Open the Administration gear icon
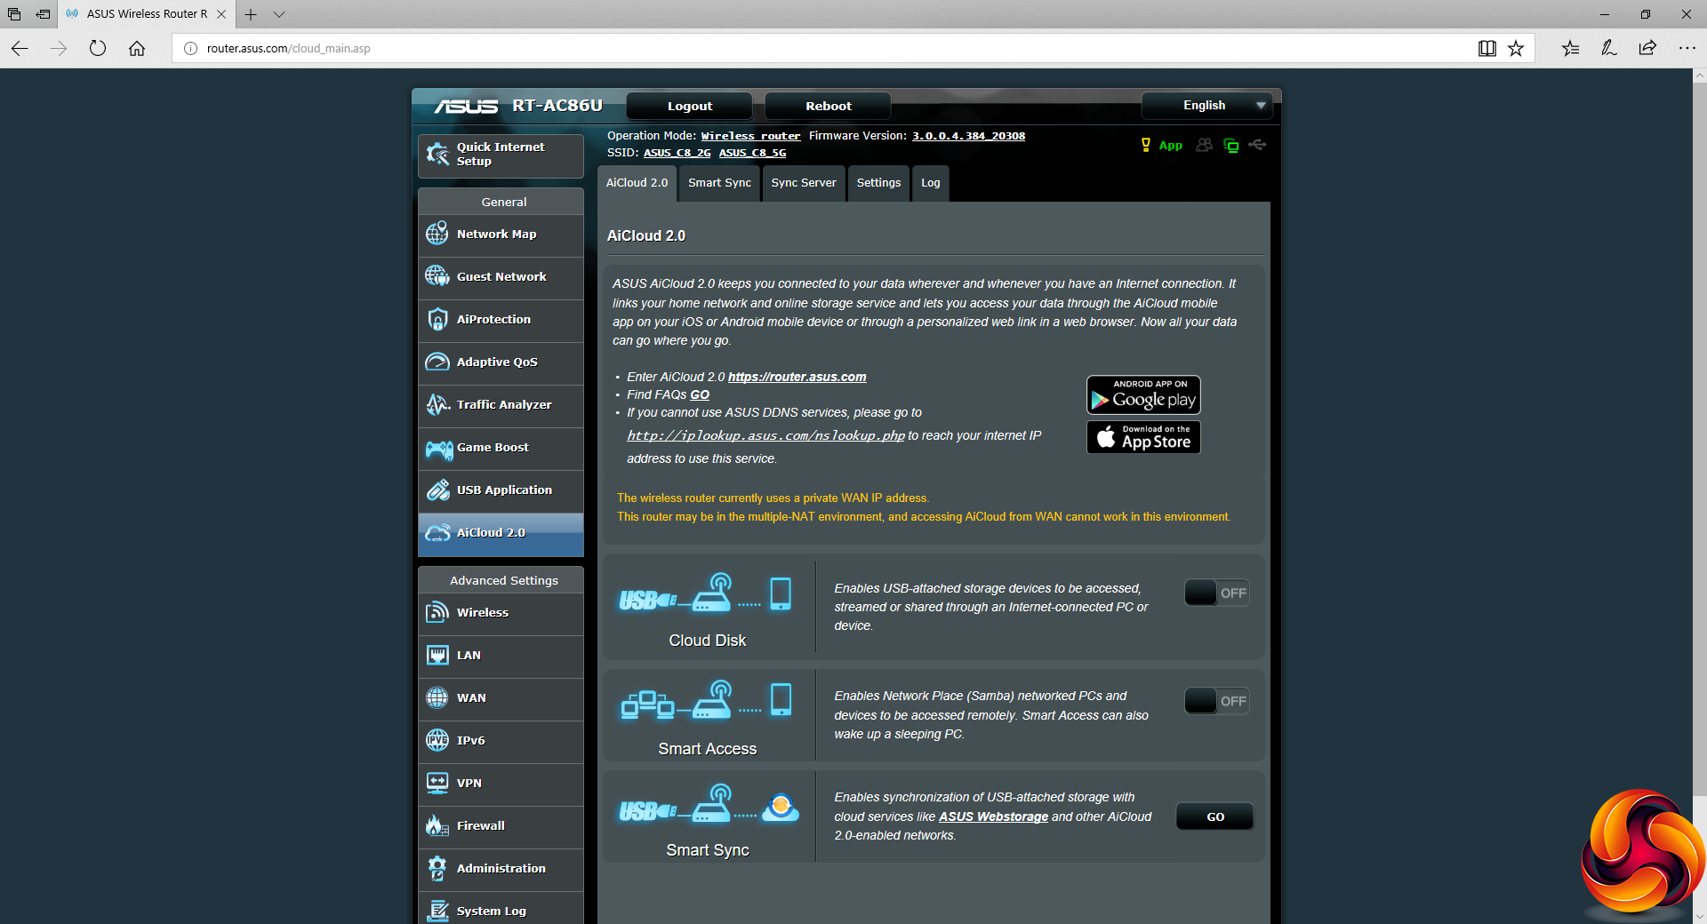 (437, 868)
